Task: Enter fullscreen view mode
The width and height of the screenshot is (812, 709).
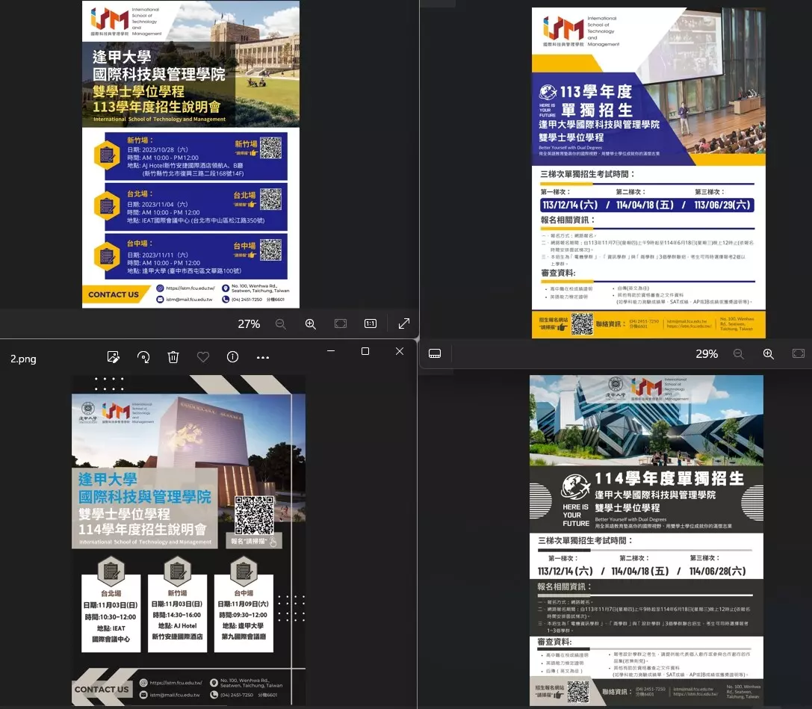Action: tap(403, 323)
